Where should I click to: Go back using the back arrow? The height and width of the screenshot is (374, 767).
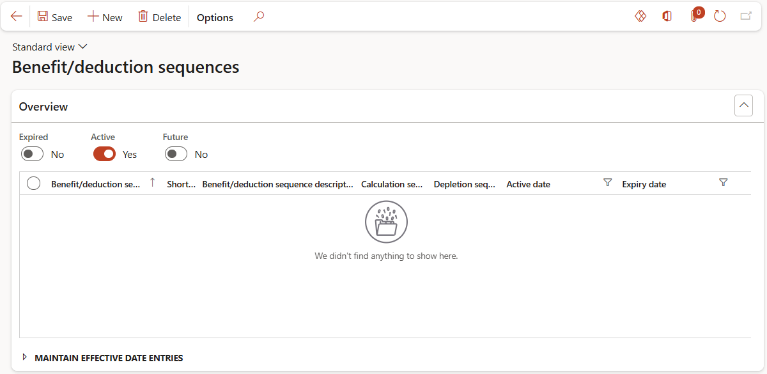click(17, 17)
